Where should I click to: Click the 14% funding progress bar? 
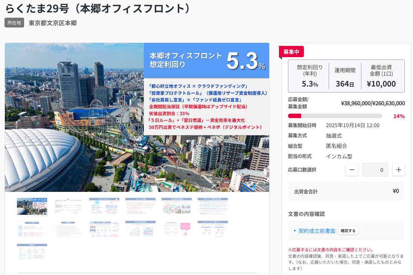tap(335, 116)
